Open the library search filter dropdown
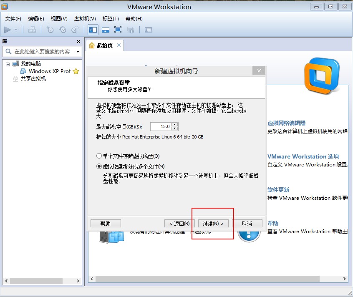 click(78, 52)
